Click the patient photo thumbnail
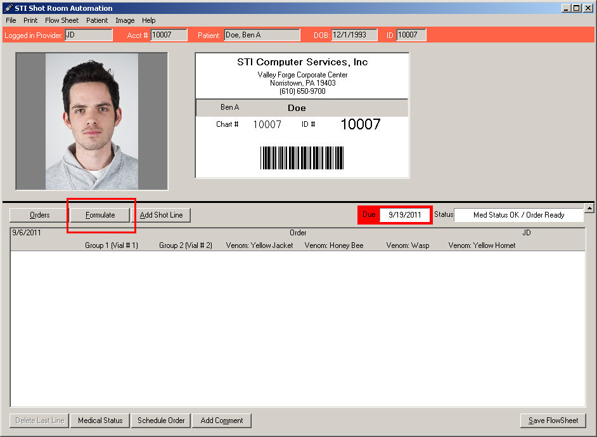The width and height of the screenshot is (597, 437). 92,121
